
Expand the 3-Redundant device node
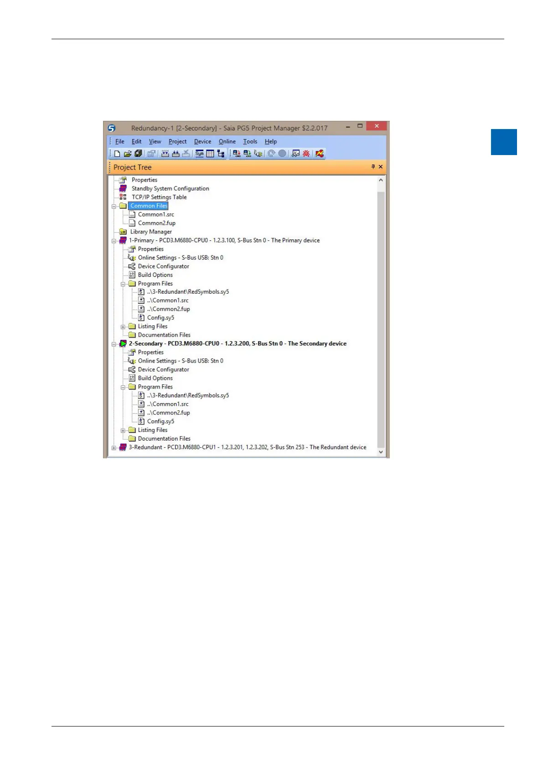(x=114, y=448)
